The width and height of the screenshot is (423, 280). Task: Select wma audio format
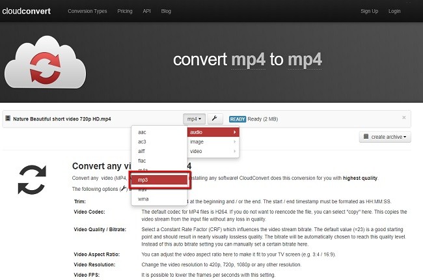(x=159, y=199)
